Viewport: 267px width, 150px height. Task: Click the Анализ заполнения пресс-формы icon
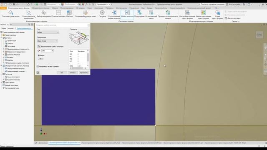click(204, 12)
